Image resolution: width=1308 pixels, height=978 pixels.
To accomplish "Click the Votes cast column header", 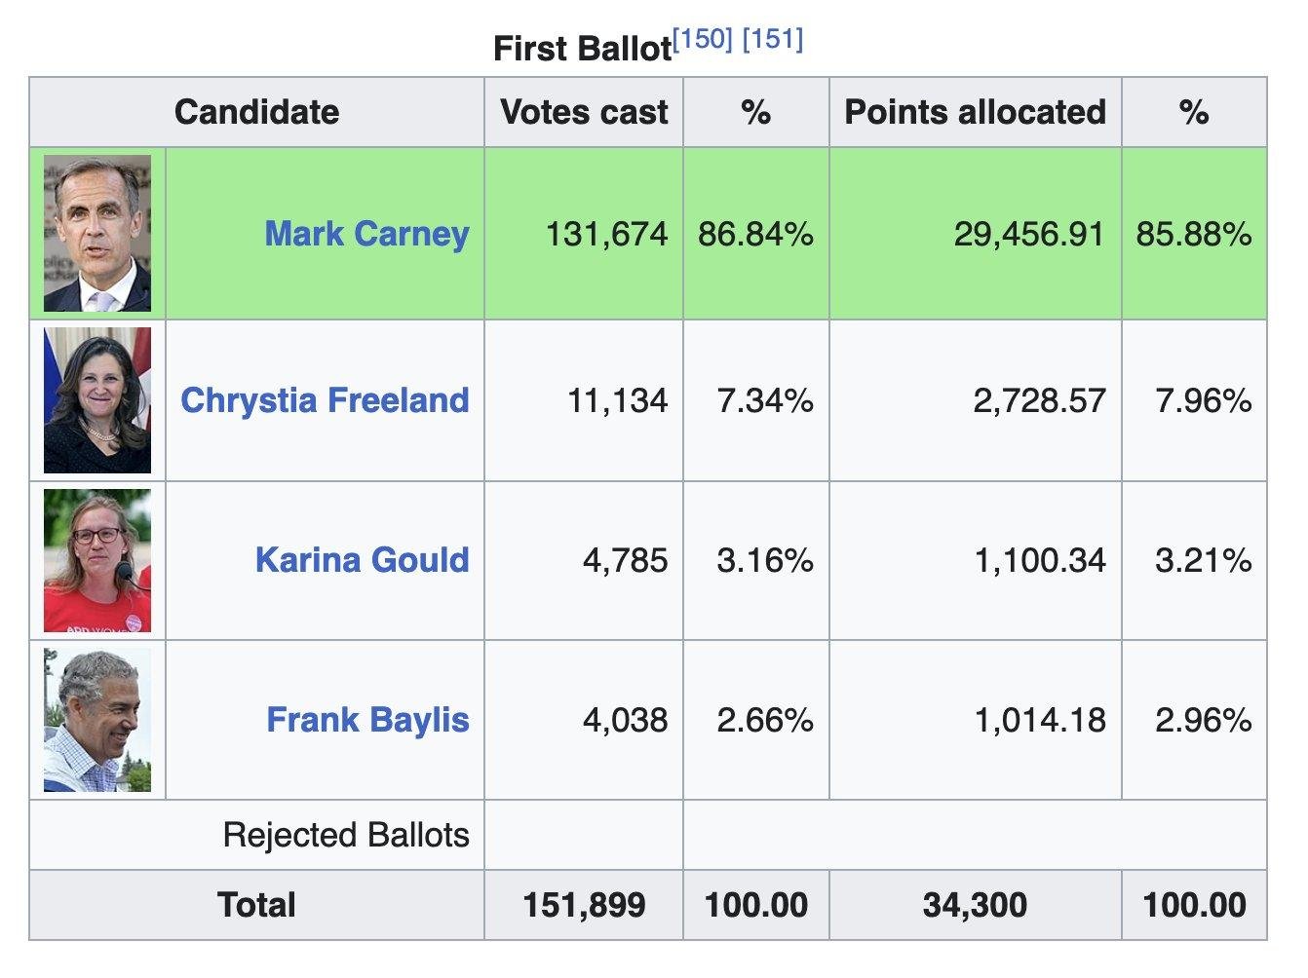I will click(x=584, y=112).
